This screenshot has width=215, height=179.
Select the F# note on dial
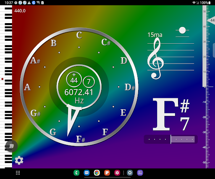click(x=81, y=139)
